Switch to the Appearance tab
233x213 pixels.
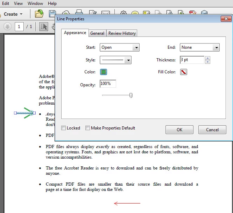(x=75, y=33)
